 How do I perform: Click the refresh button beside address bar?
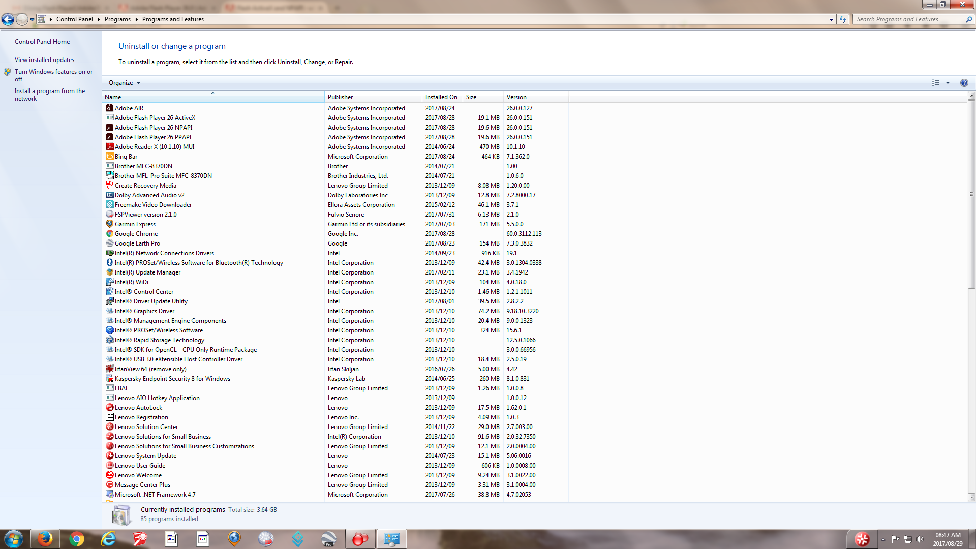click(843, 19)
